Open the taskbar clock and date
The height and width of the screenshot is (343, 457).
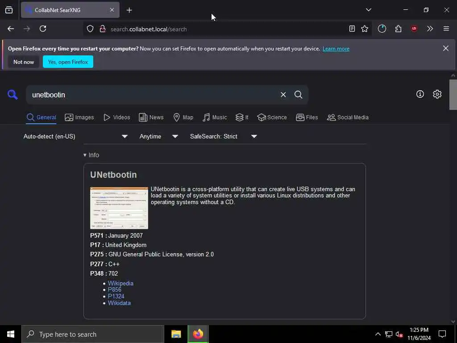pos(419,334)
